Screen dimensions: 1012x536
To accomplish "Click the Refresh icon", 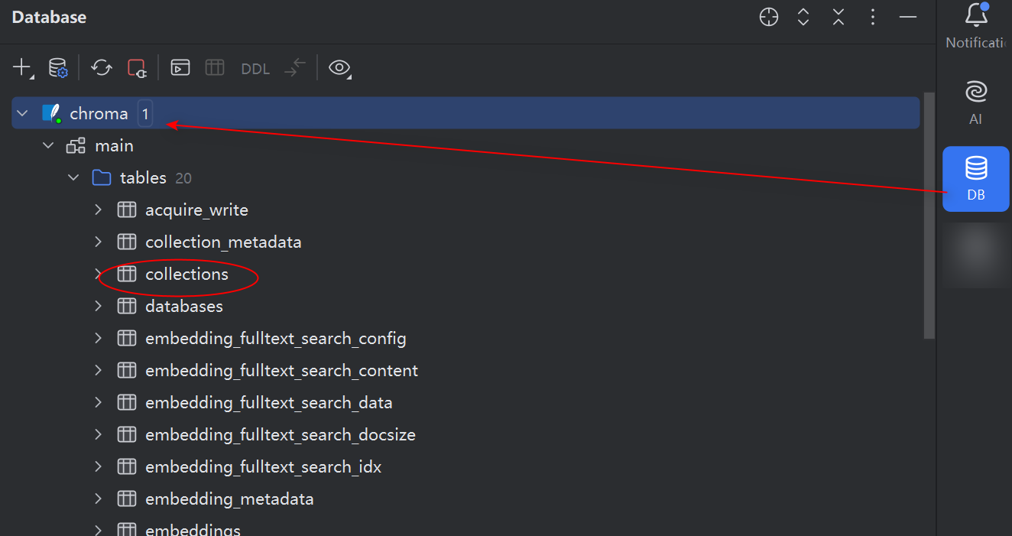I will click(x=101, y=68).
